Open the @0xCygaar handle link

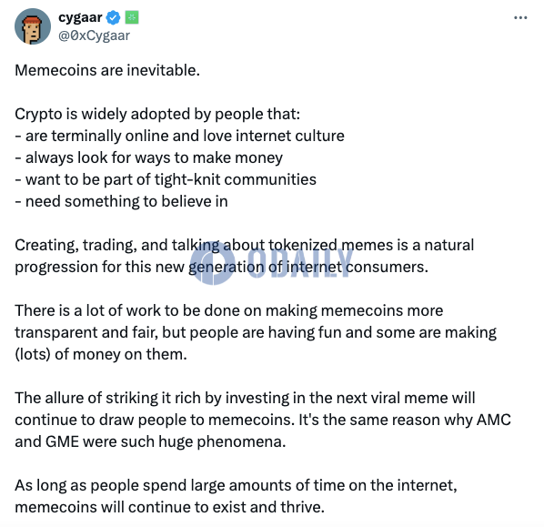pyautogui.click(x=94, y=35)
